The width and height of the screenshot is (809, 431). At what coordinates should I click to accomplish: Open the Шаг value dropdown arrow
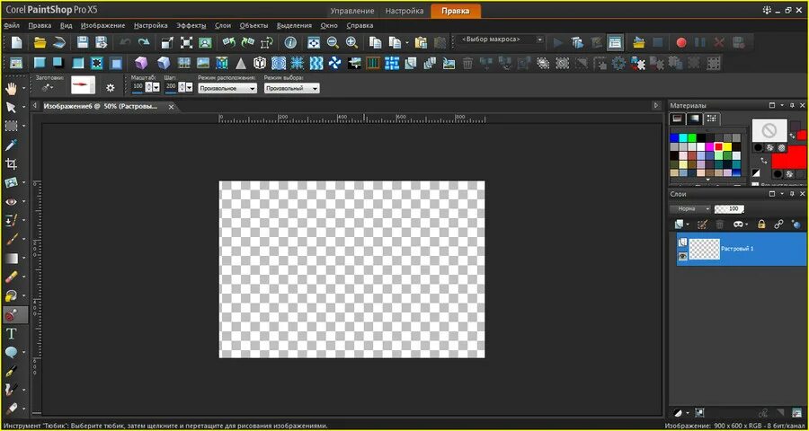pyautogui.click(x=190, y=88)
